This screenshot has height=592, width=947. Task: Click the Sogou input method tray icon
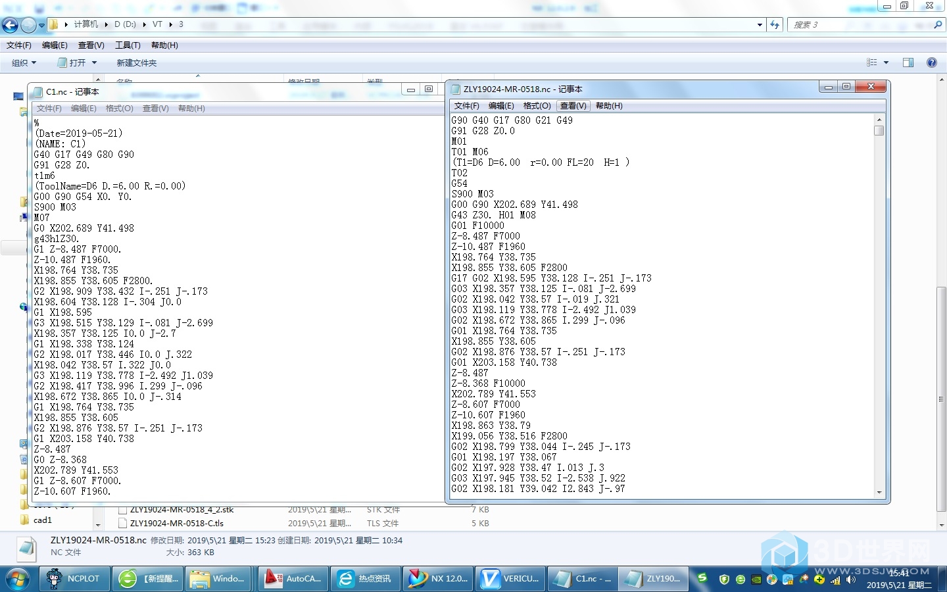pyautogui.click(x=702, y=578)
